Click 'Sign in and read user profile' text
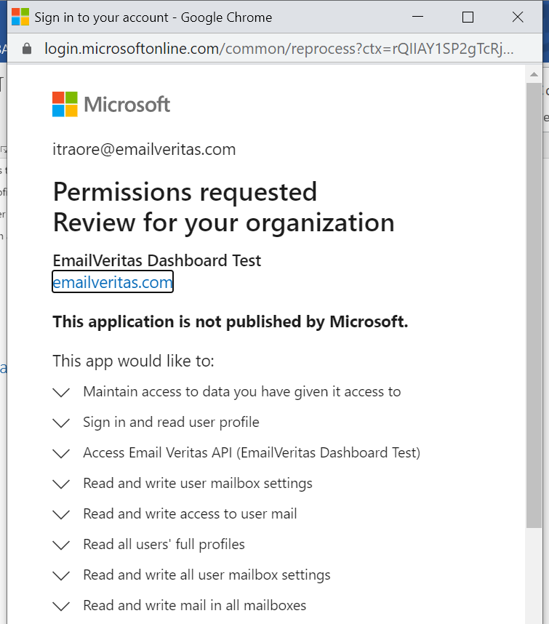Viewport: 549px width, 624px height. tap(171, 423)
